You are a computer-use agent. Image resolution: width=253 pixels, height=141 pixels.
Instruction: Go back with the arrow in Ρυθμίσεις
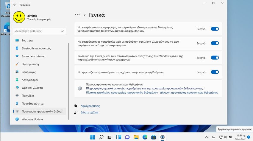(15, 5)
